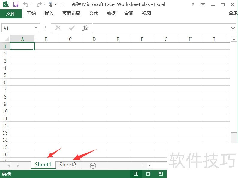This screenshot has width=238, height=178.
Task: Select column D header
Action: 94,39
